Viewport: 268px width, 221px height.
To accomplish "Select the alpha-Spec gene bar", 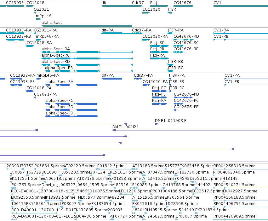I will tap(87, 26).
